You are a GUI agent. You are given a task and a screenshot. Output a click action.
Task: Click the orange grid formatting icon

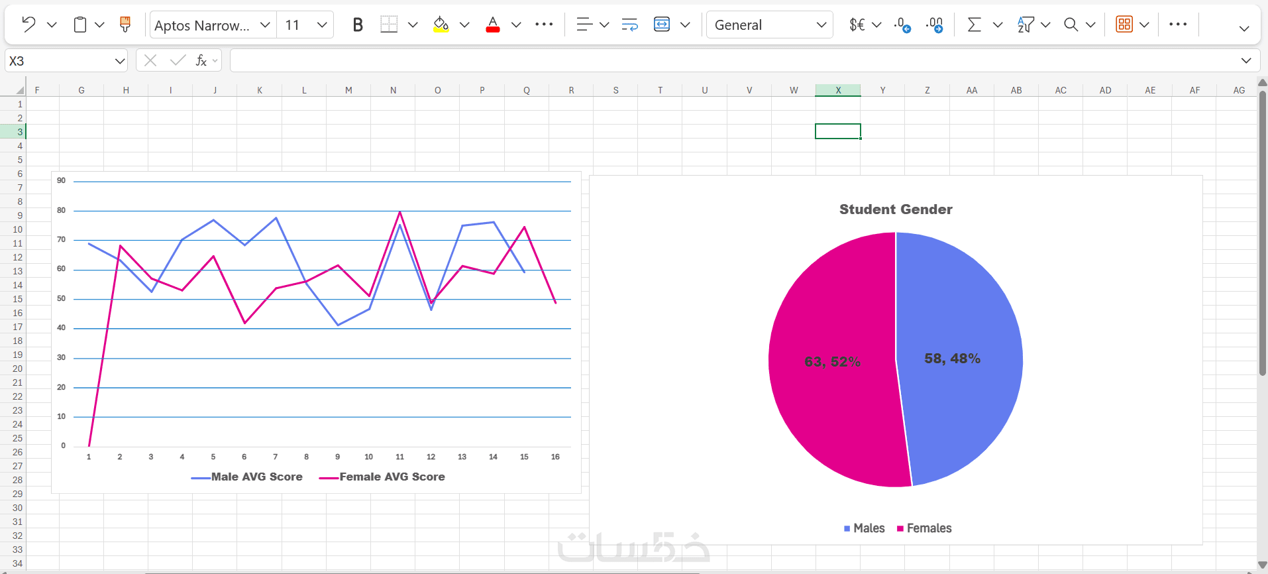pos(1124,25)
